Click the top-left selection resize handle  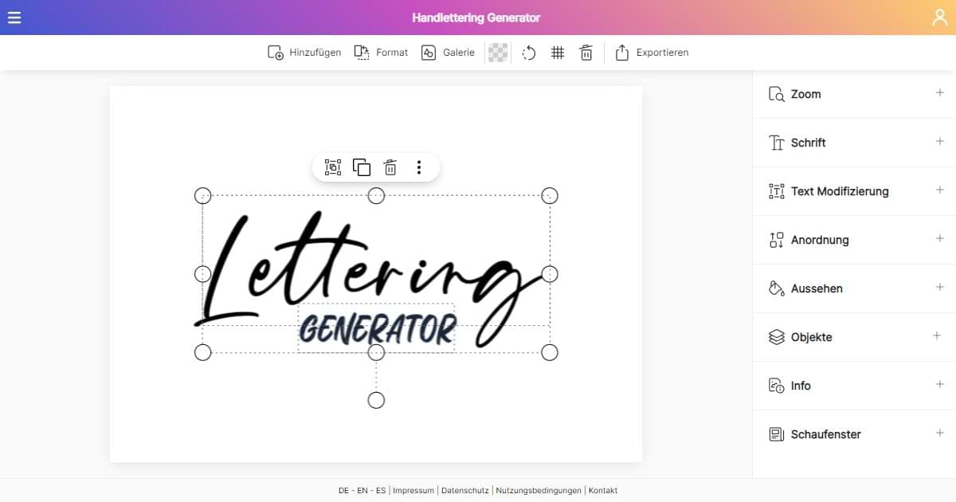(203, 195)
